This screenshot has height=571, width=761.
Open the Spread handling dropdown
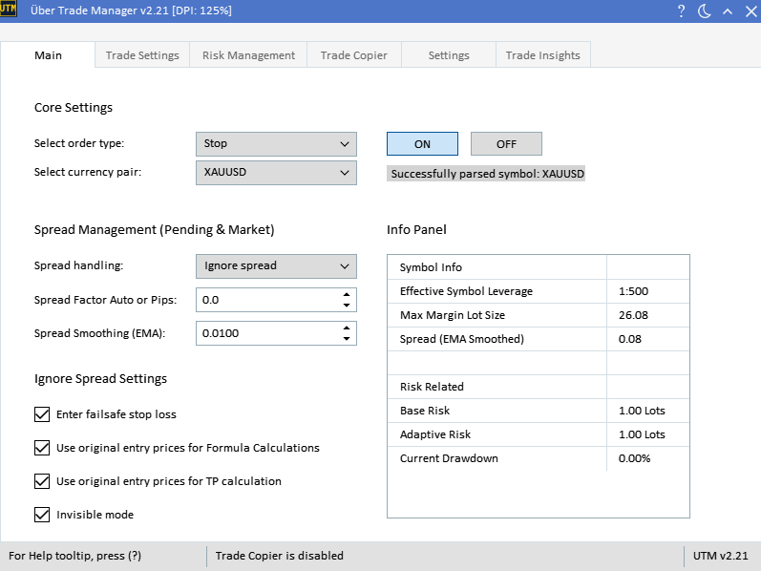click(276, 266)
